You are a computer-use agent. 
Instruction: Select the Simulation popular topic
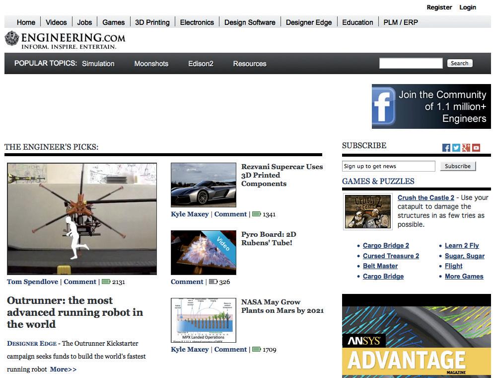tap(98, 64)
